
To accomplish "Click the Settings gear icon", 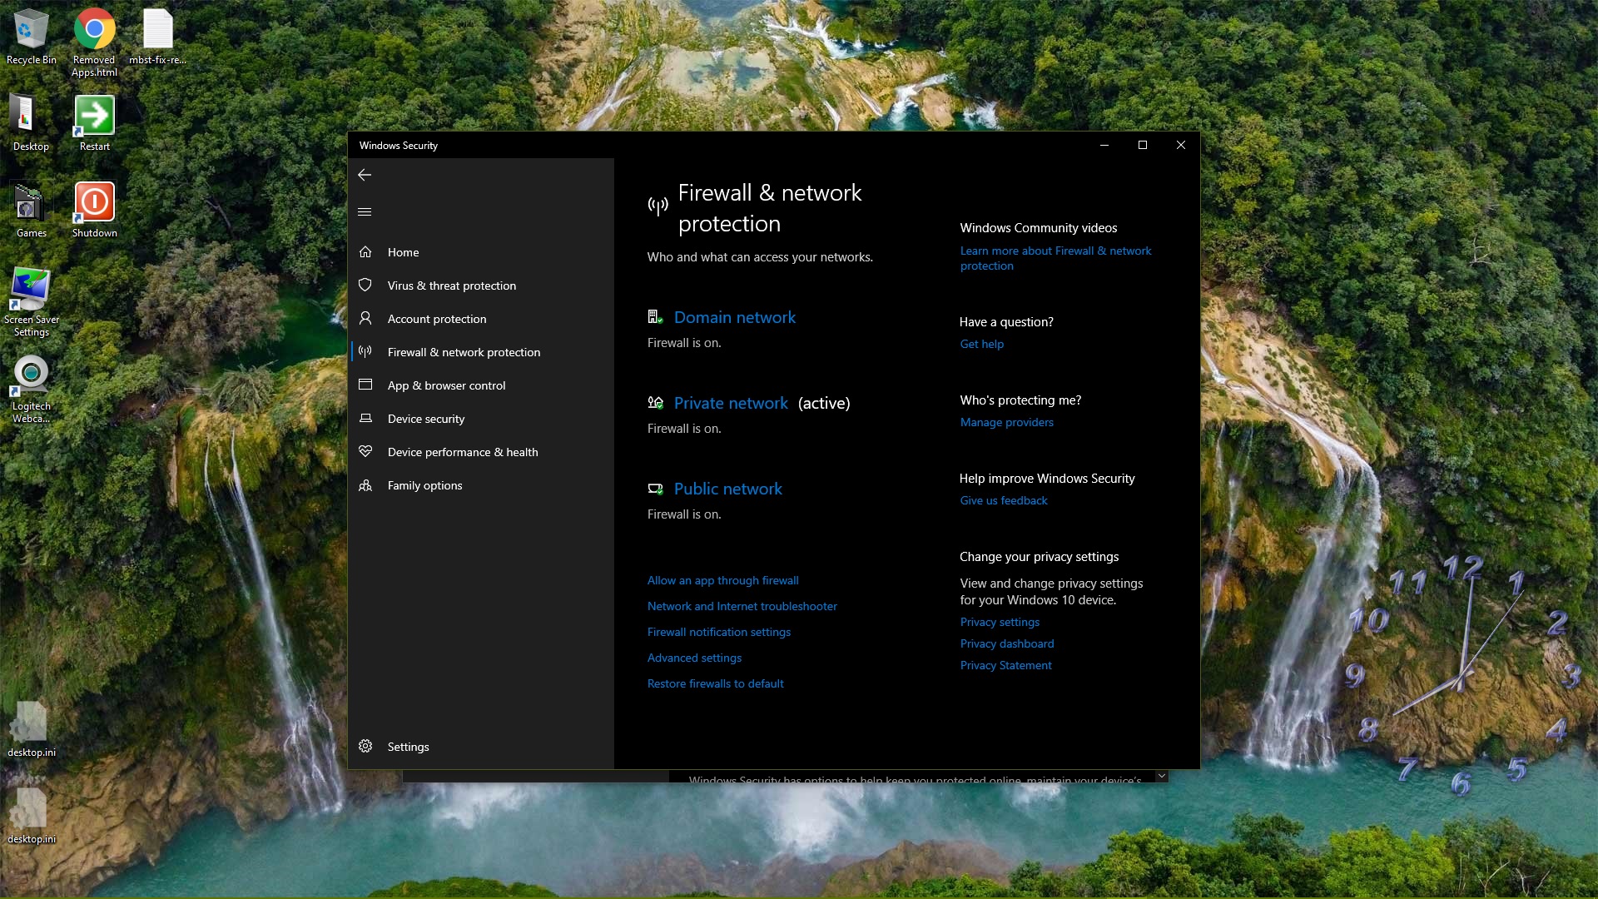I will [x=365, y=746].
